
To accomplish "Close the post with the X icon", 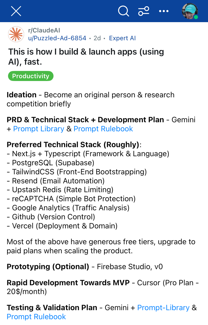I will pyautogui.click(x=16, y=11).
